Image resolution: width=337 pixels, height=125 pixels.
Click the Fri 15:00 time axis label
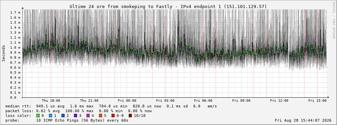point(317,101)
